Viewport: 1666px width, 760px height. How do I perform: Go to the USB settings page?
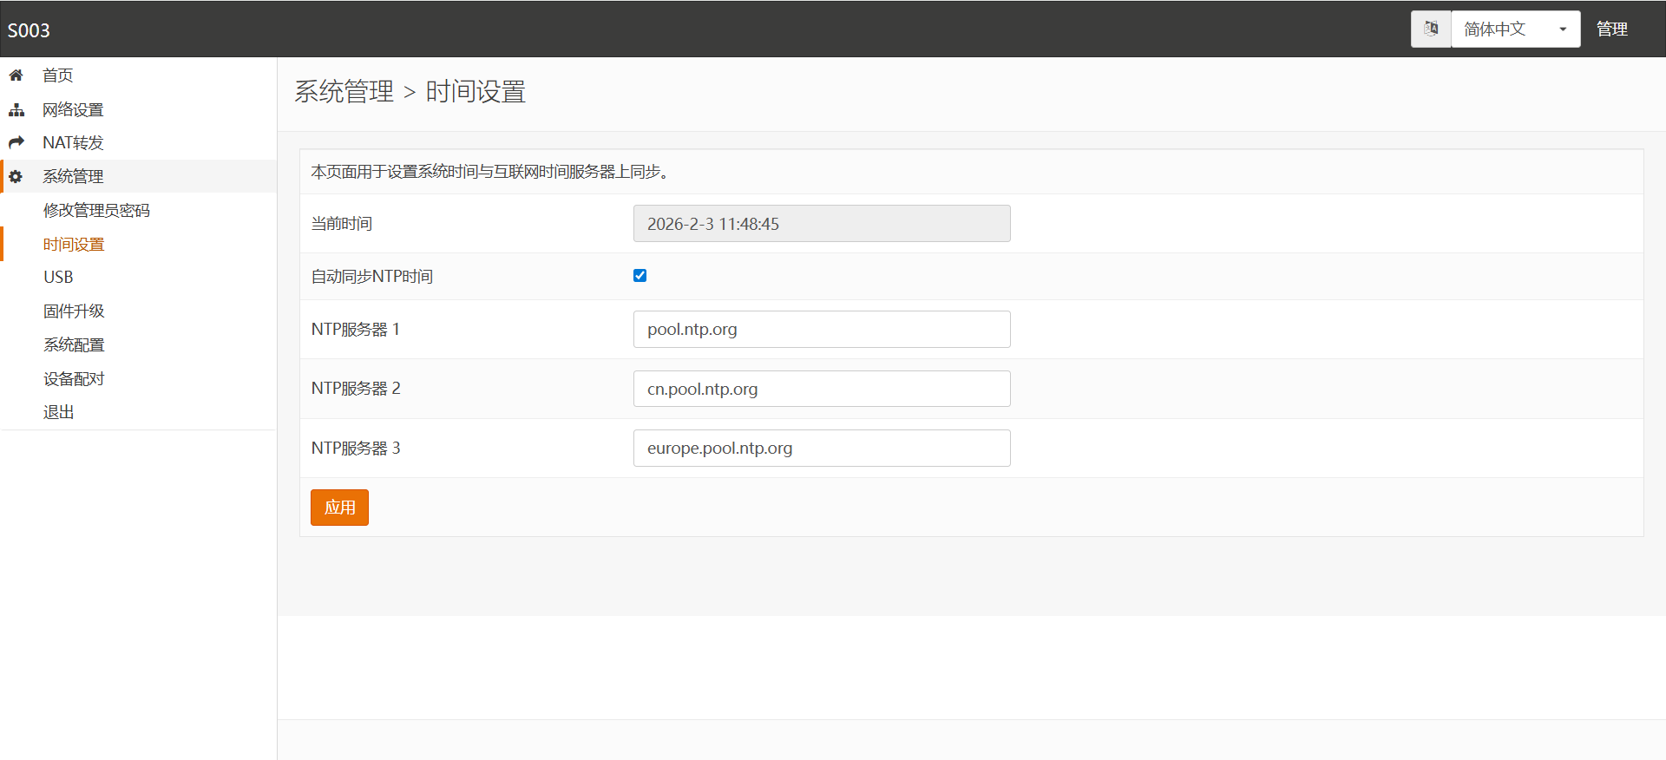58,277
